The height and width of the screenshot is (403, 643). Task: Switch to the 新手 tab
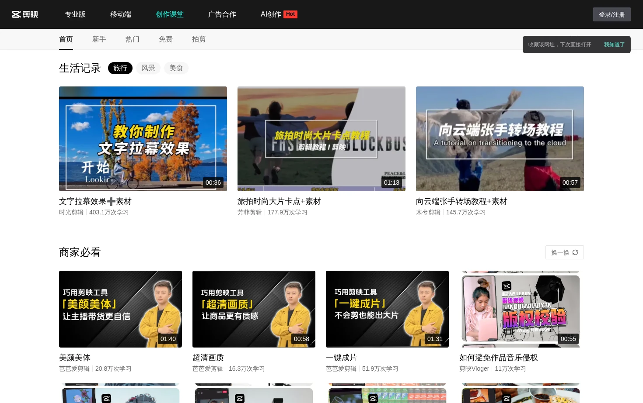pyautogui.click(x=99, y=39)
